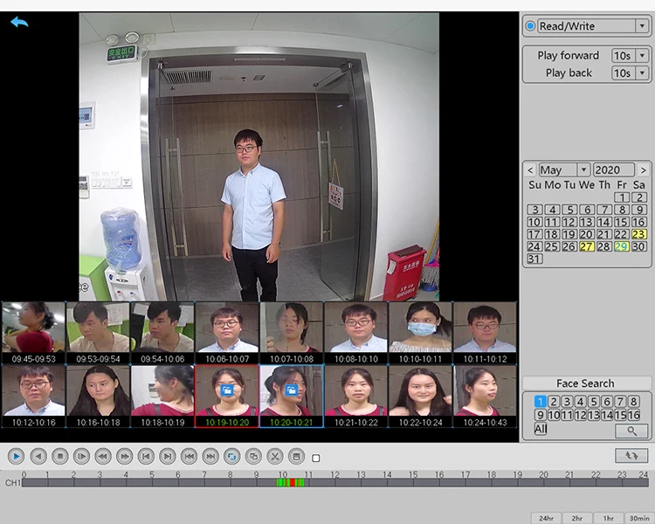Click the blue repeat/loop icon
Screen dimensions: 655x524
(x=231, y=456)
